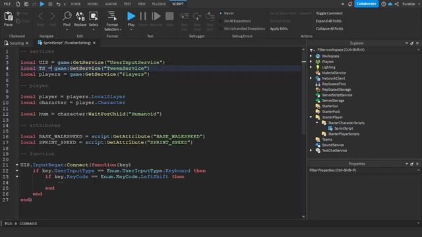The width and height of the screenshot is (422, 237).
Task: Open the Find tool
Action: 67,16
